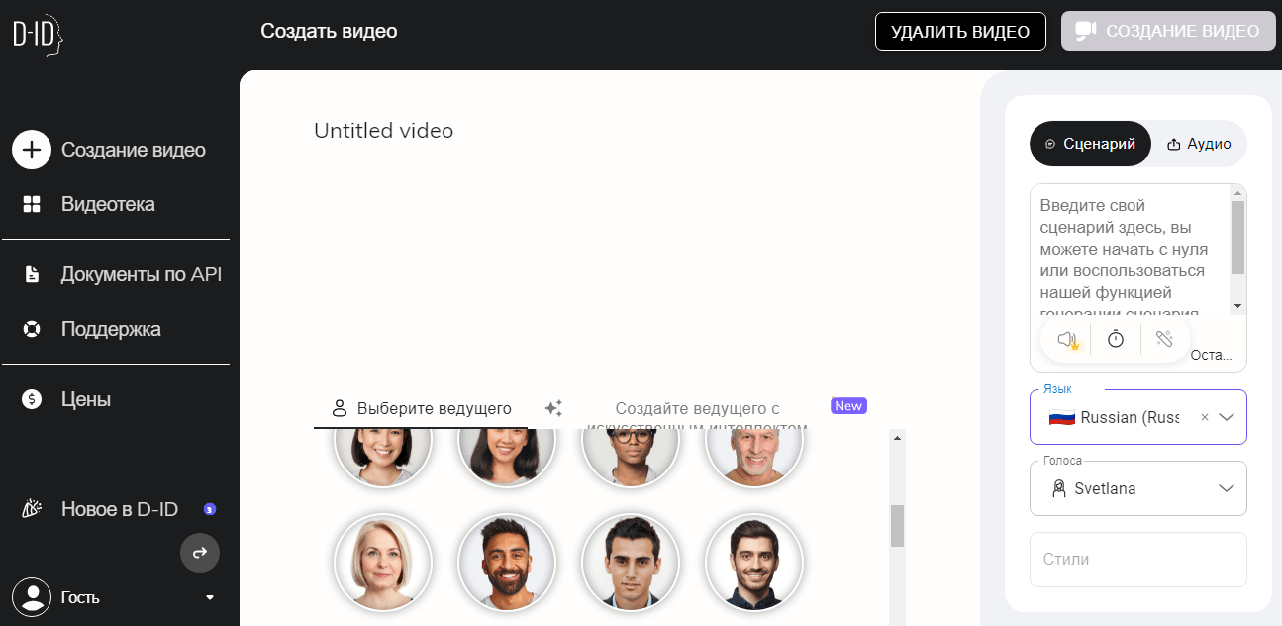Click the Гость user avatar icon
This screenshot has width=1282, height=626.
32,597
